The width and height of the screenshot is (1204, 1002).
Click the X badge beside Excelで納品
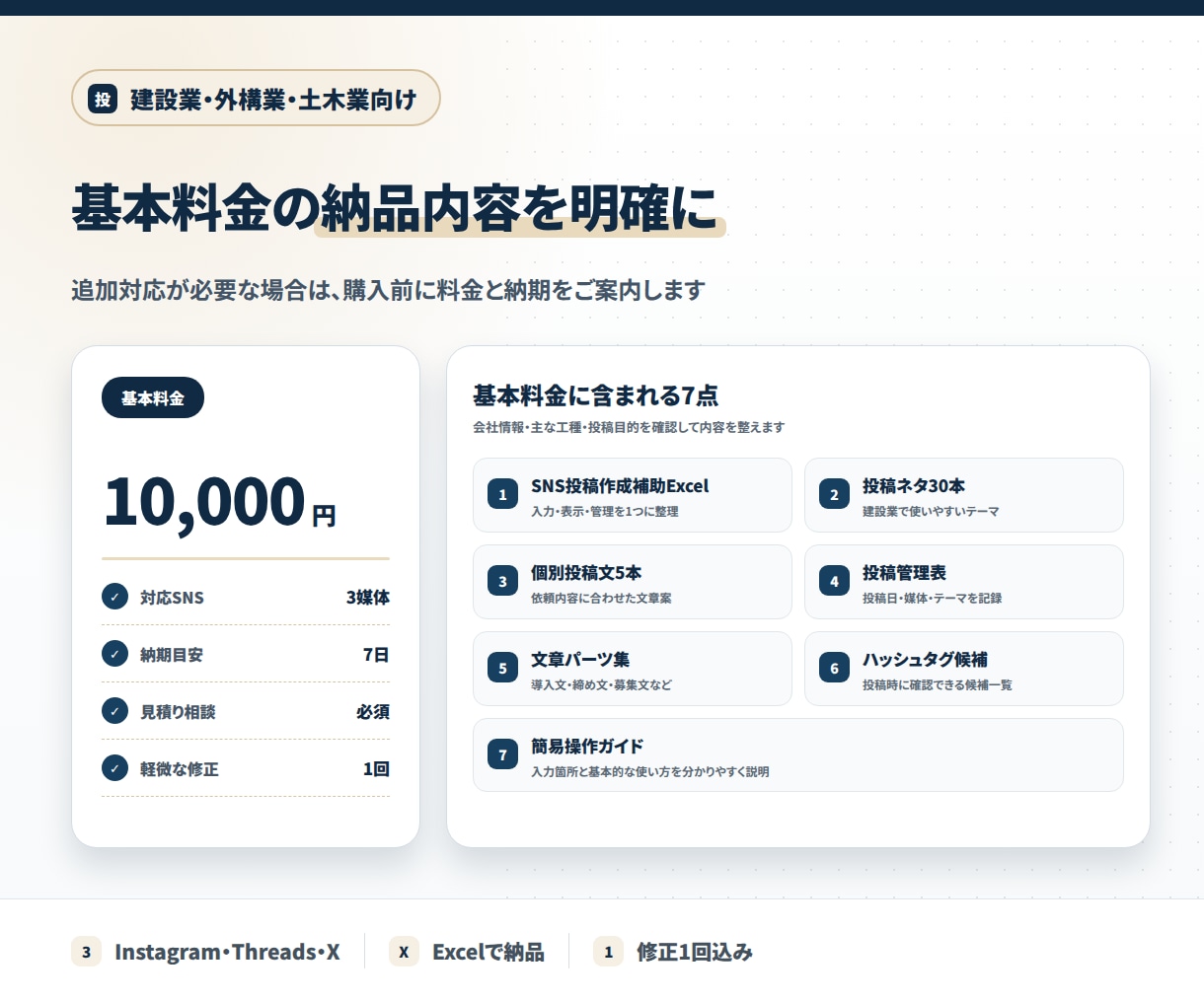point(404,952)
